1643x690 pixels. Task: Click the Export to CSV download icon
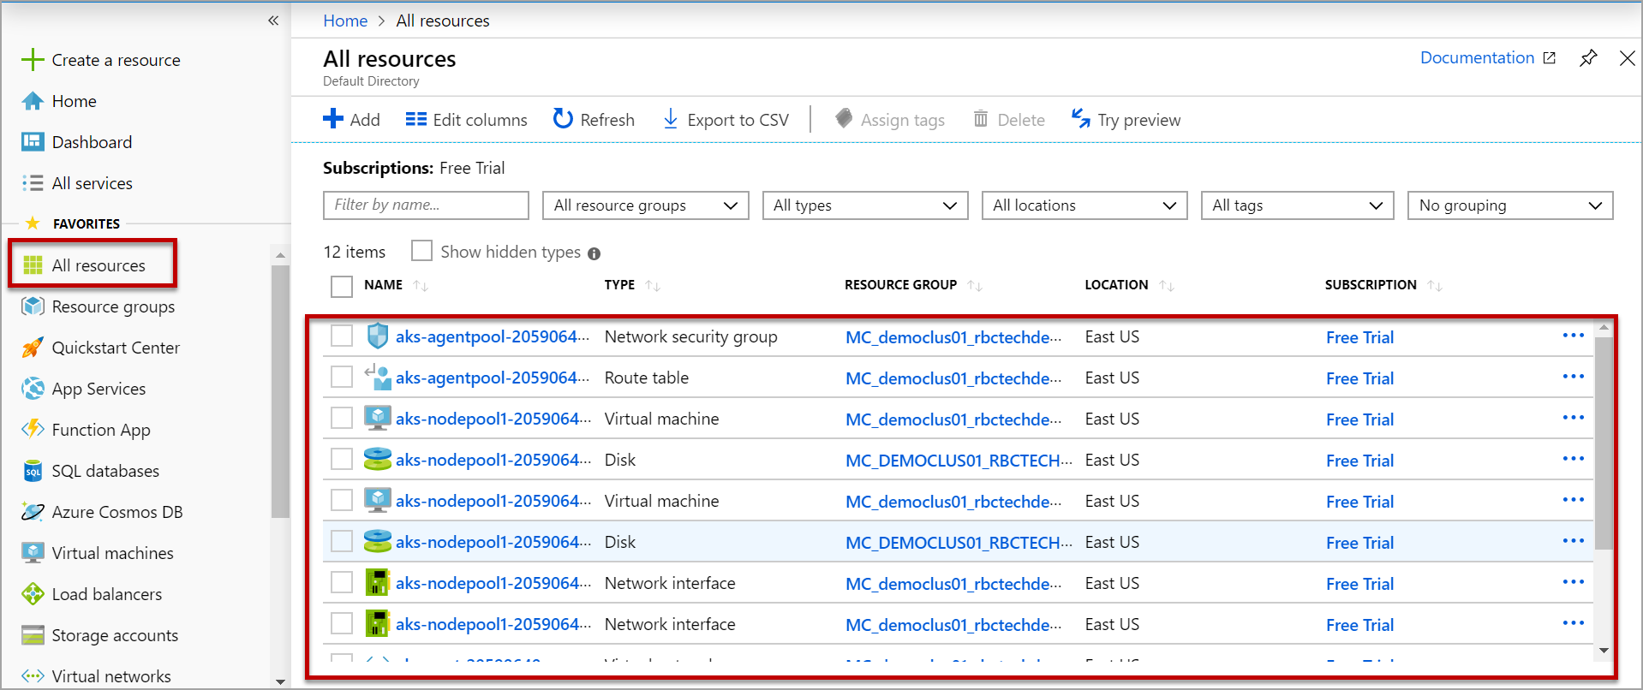pyautogui.click(x=671, y=119)
